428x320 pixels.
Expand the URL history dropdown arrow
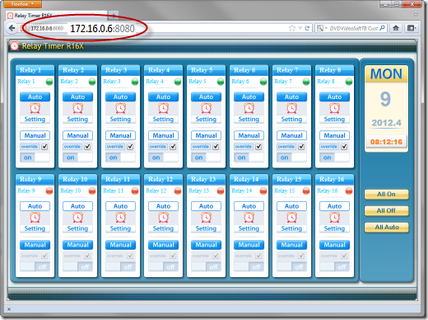tap(300, 28)
